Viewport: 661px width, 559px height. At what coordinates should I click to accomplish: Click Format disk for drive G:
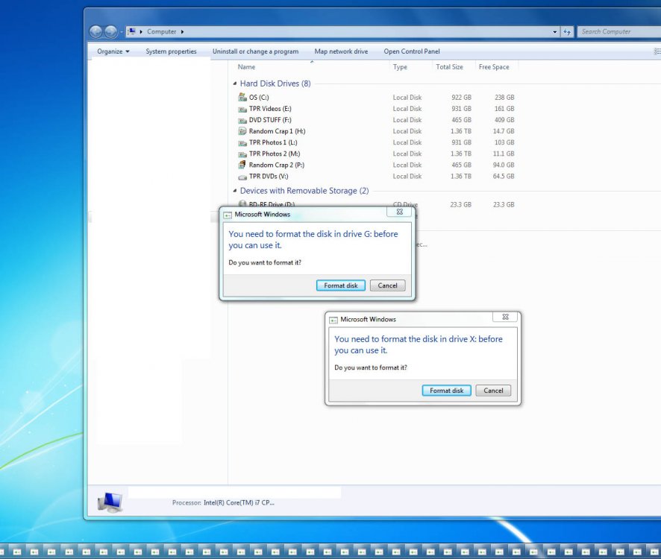(341, 285)
